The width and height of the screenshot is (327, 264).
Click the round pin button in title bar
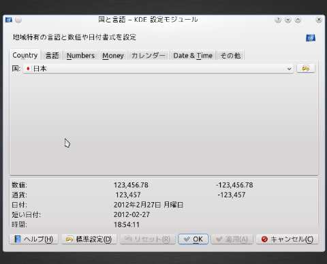click(x=18, y=20)
